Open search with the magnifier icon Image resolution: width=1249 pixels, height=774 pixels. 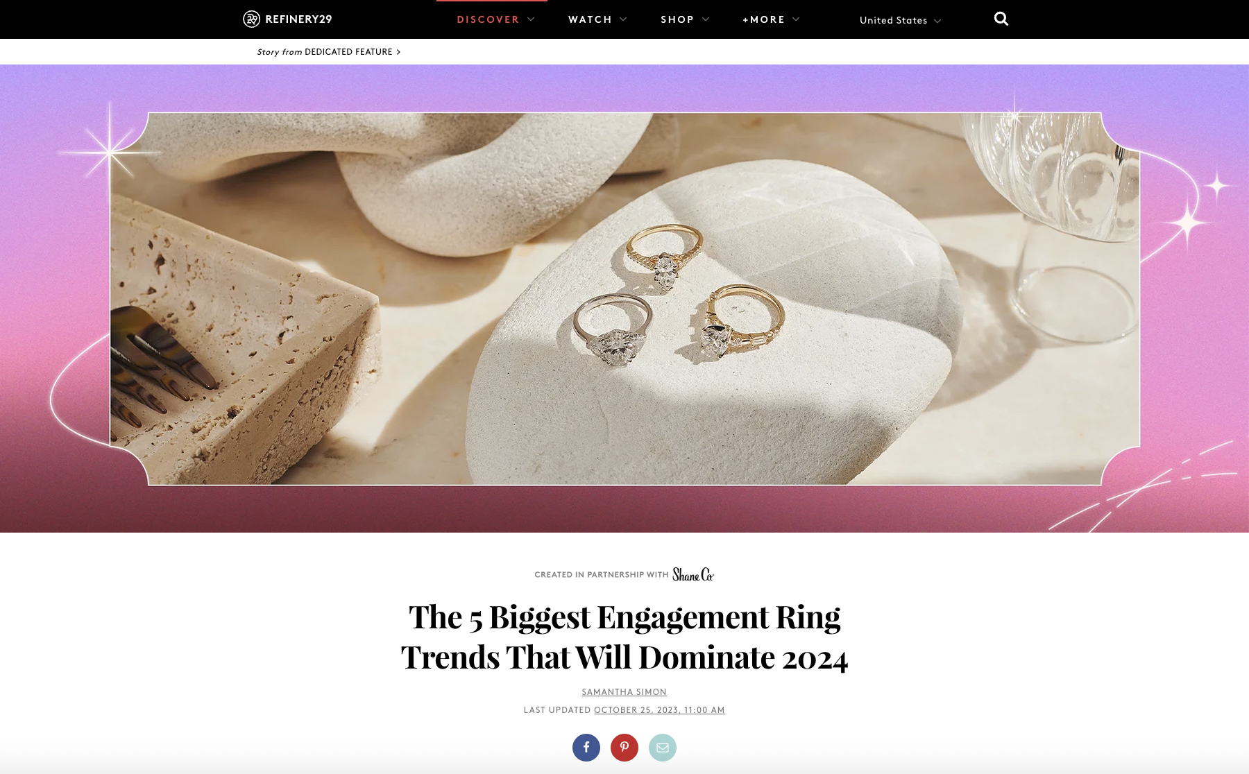(x=1001, y=19)
